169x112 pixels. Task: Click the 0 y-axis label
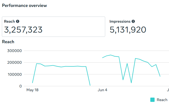(x=21, y=86)
